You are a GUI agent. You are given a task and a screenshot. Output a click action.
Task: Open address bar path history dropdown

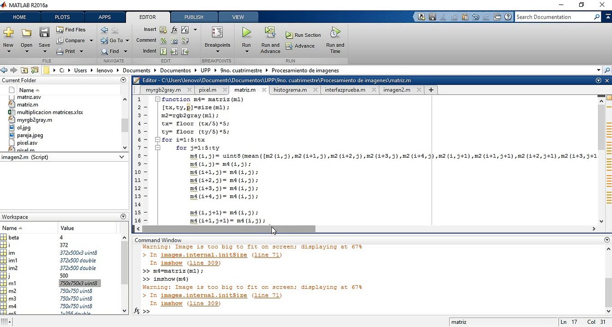(598, 70)
